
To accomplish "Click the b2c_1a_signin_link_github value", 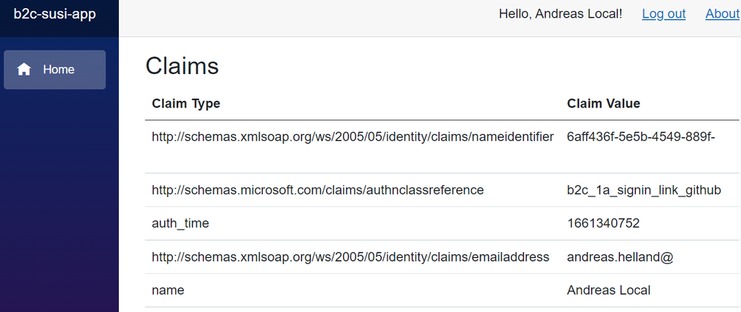I will point(644,190).
